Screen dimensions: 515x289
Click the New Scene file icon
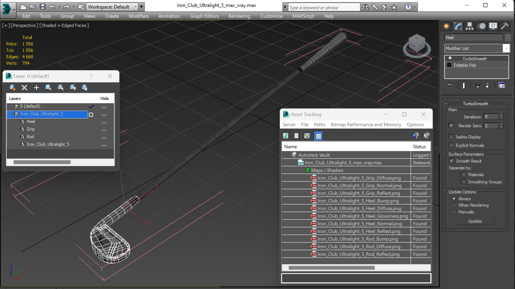pos(23,7)
